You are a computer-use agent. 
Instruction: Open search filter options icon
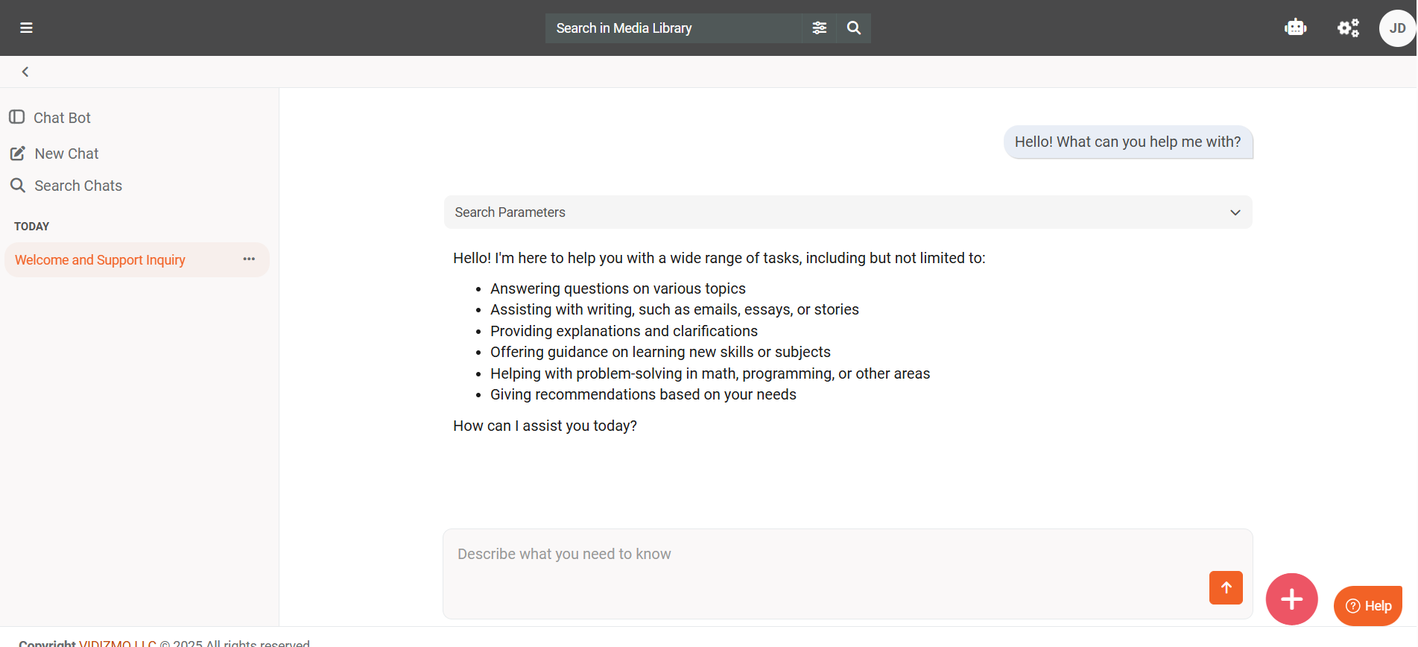click(x=819, y=28)
